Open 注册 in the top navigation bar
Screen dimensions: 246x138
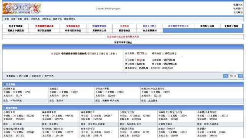pyautogui.click(x=13, y=19)
